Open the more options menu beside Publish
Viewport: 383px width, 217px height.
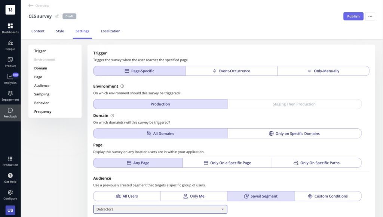tap(370, 16)
